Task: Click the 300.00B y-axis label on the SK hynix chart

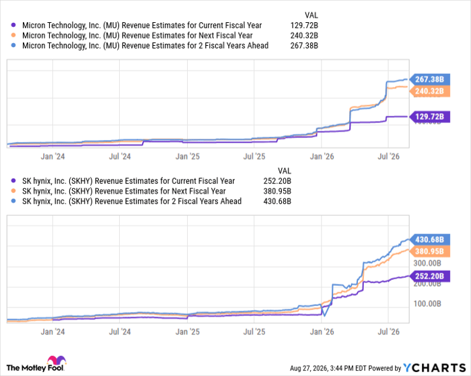Action: [x=427, y=264]
